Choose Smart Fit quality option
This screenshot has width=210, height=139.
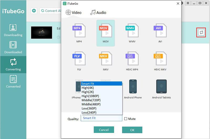102,84
